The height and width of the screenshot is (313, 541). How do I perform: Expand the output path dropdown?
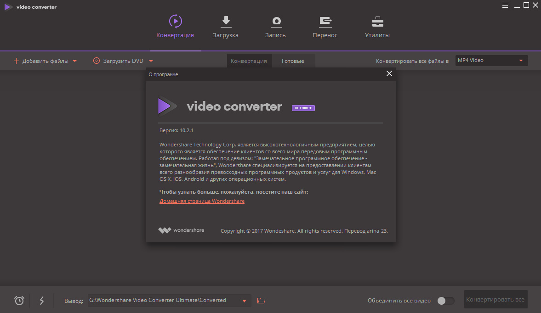point(244,301)
